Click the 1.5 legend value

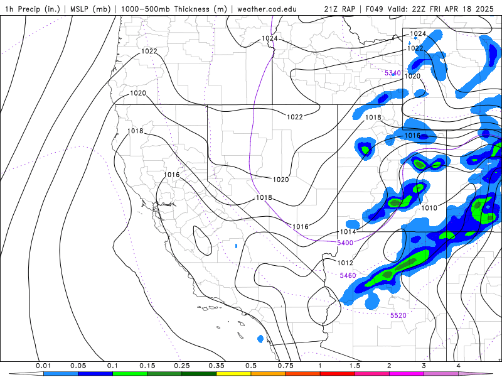355,366
